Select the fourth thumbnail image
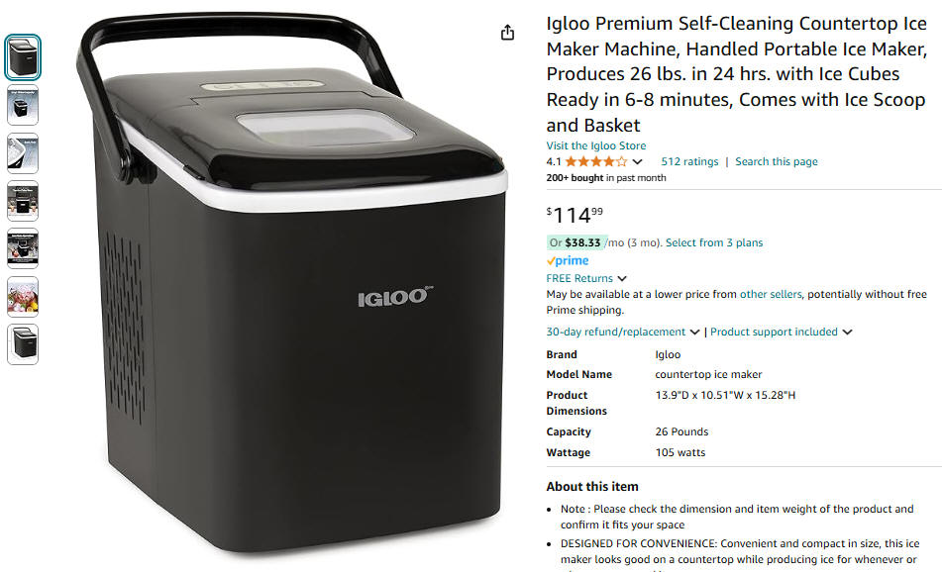Viewport: 942px width, 572px height. (x=23, y=201)
